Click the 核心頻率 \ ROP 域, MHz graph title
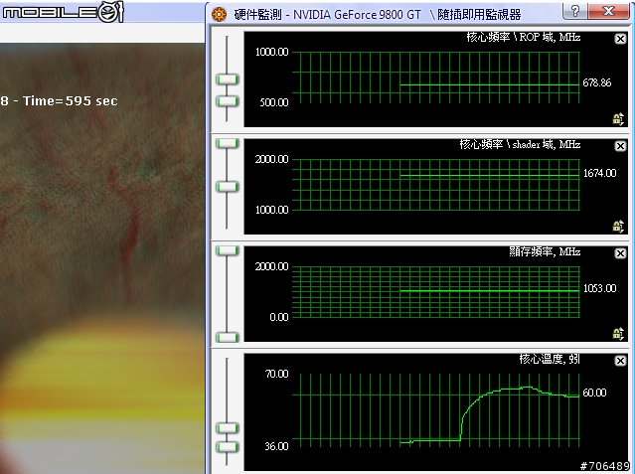 (524, 38)
